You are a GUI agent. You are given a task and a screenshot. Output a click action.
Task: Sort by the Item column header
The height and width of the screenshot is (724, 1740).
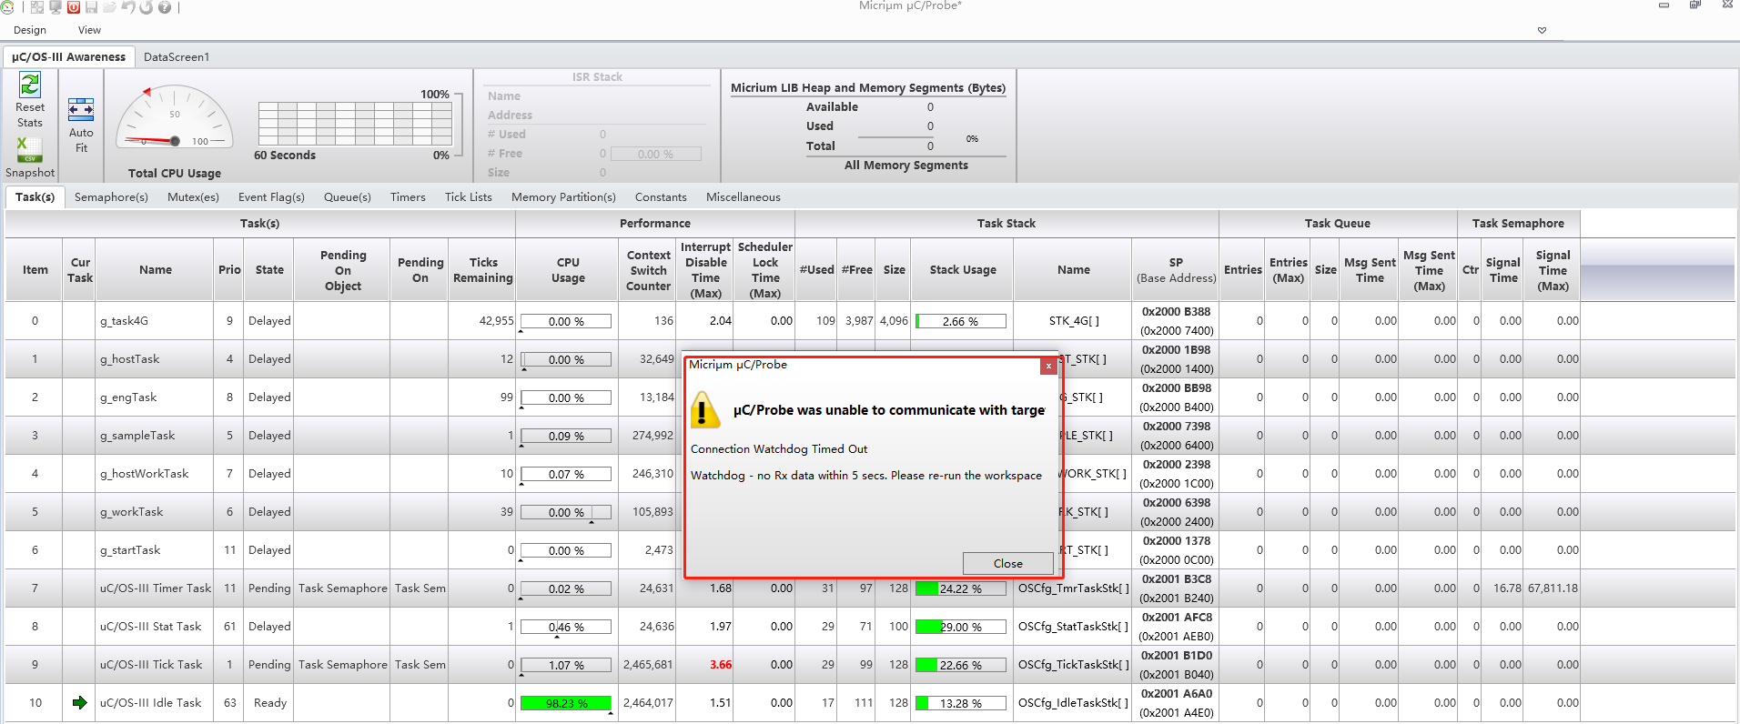pyautogui.click(x=35, y=270)
